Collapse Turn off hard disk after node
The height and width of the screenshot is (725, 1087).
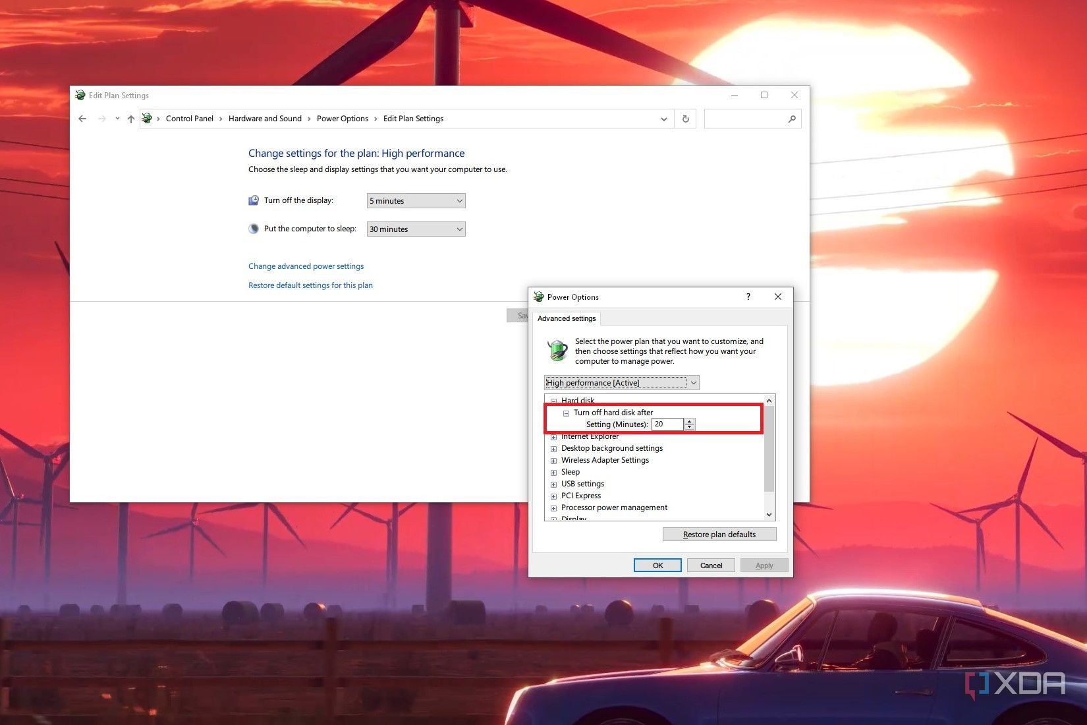pyautogui.click(x=566, y=413)
